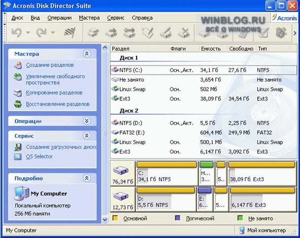Select D: 5,5 Гб NTFS graphical block

(x=165, y=199)
